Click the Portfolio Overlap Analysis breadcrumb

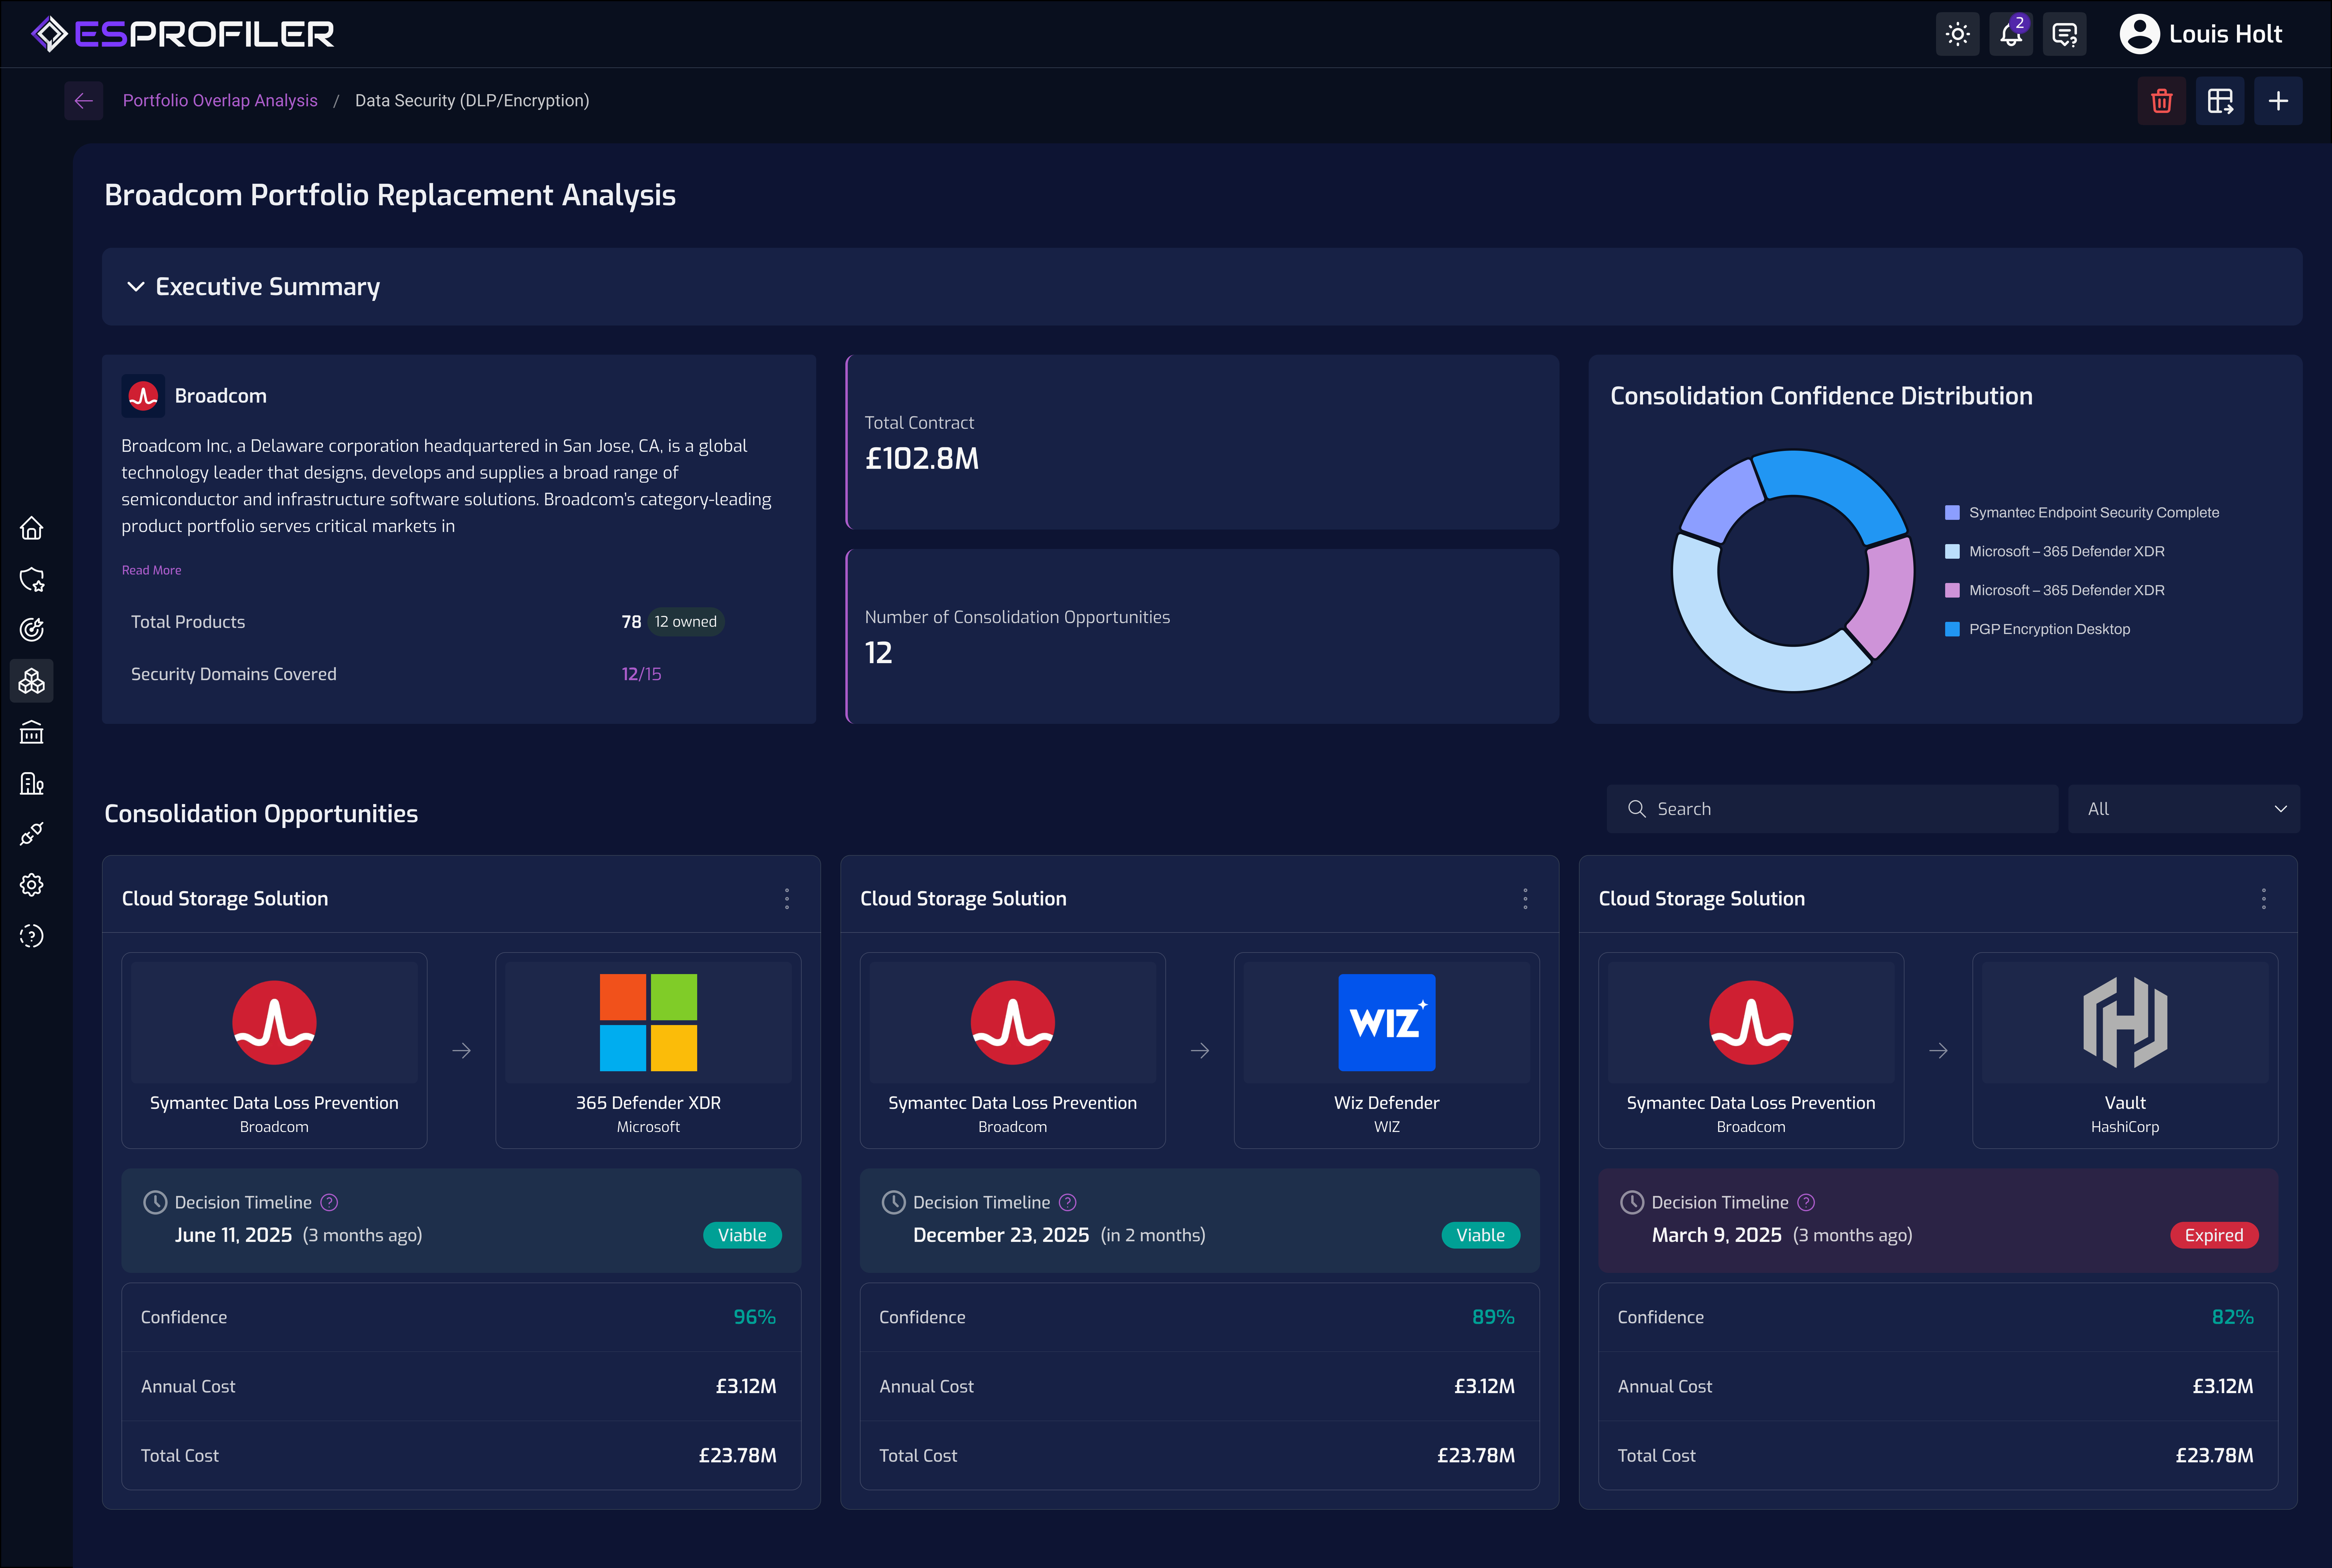(x=220, y=101)
